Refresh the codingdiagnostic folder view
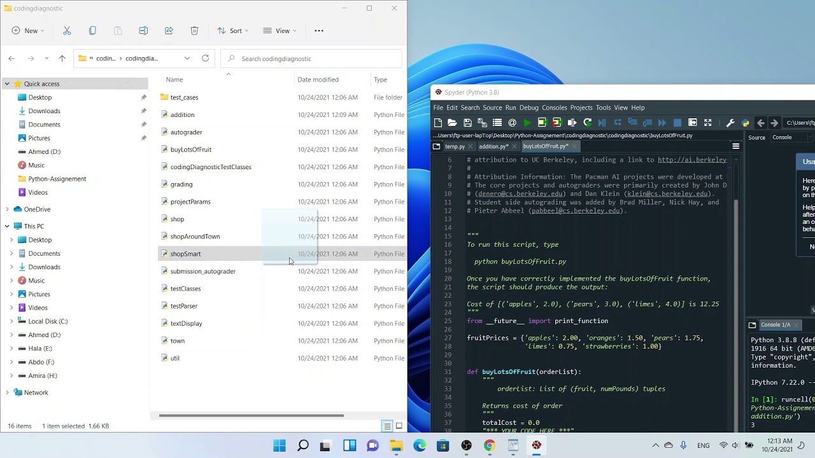Screen dimensions: 815x458 coord(205,59)
